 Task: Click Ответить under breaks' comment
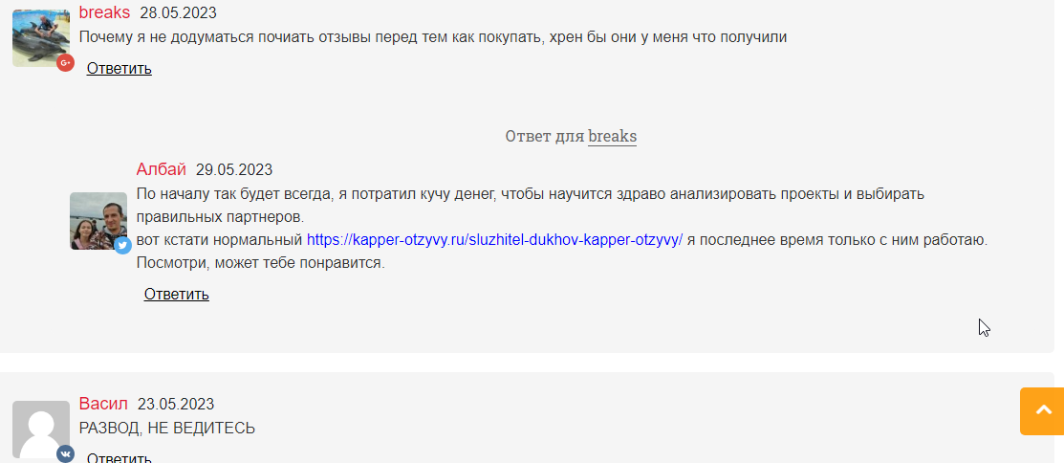coord(119,69)
